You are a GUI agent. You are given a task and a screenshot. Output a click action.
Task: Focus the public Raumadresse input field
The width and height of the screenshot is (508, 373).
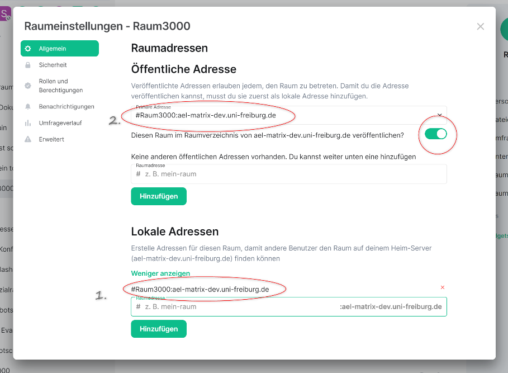(x=289, y=174)
